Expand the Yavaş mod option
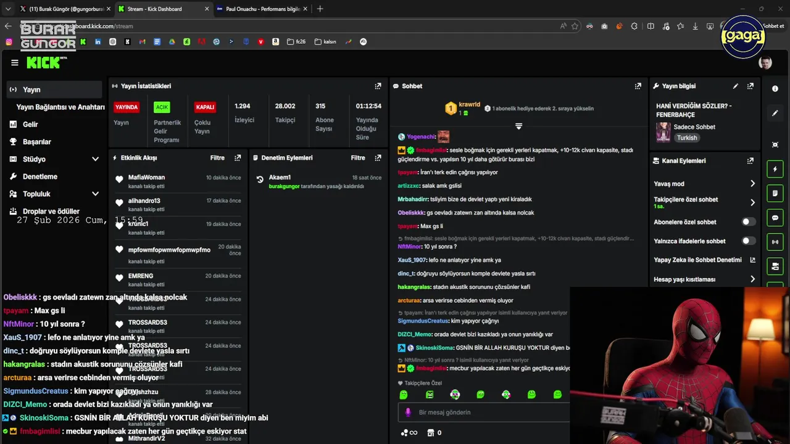Screen dimensions: 790x444 tap(704, 184)
